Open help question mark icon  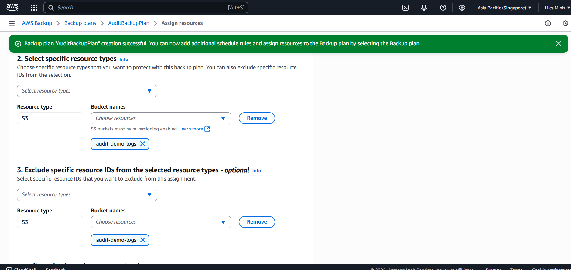pyautogui.click(x=443, y=8)
